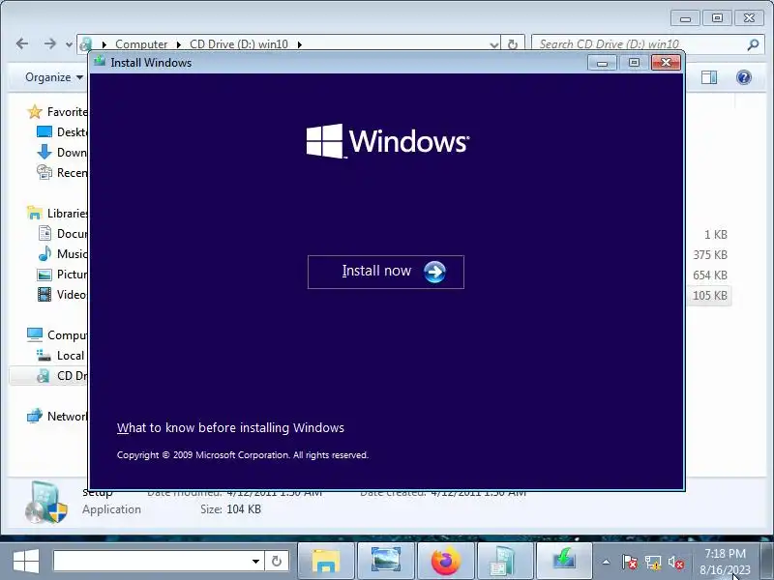Expand the arrow after CD Drive breadcrumb
Viewport: 774px width, 580px height.
[x=300, y=44]
